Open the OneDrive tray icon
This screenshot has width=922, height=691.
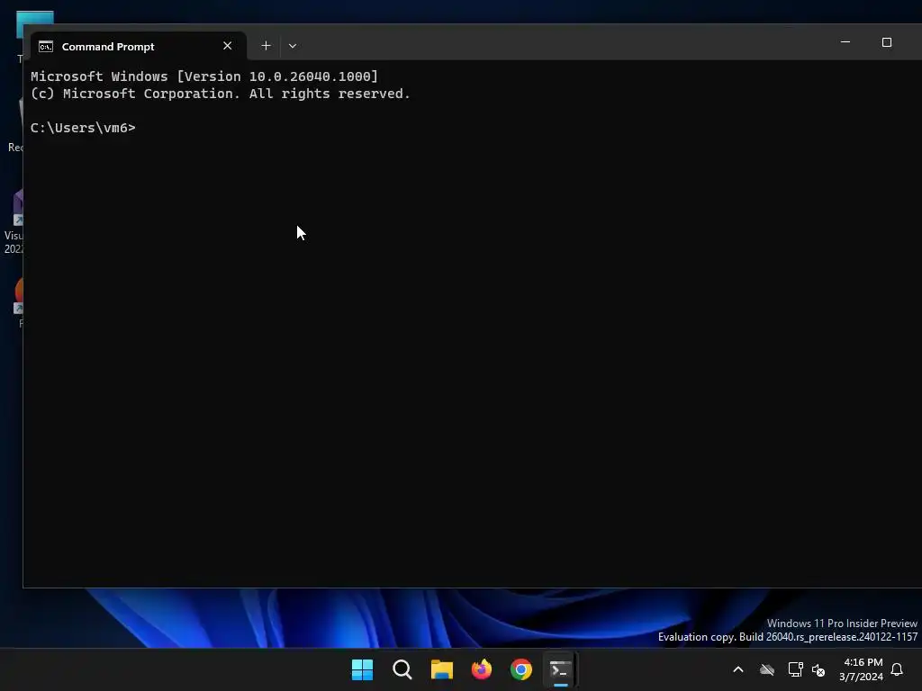coord(767,669)
